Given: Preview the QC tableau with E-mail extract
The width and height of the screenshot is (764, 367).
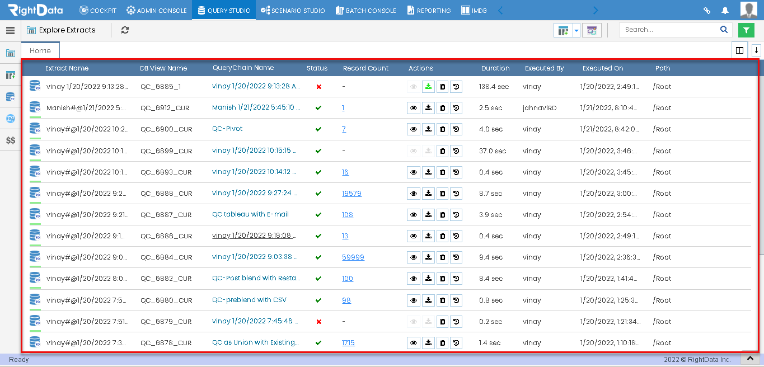Looking at the screenshot, I should tap(414, 214).
